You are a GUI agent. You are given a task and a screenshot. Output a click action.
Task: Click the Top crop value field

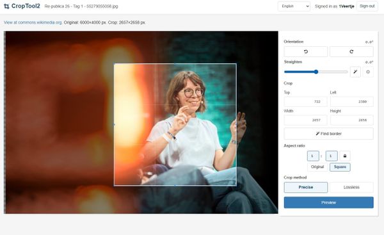click(306, 101)
